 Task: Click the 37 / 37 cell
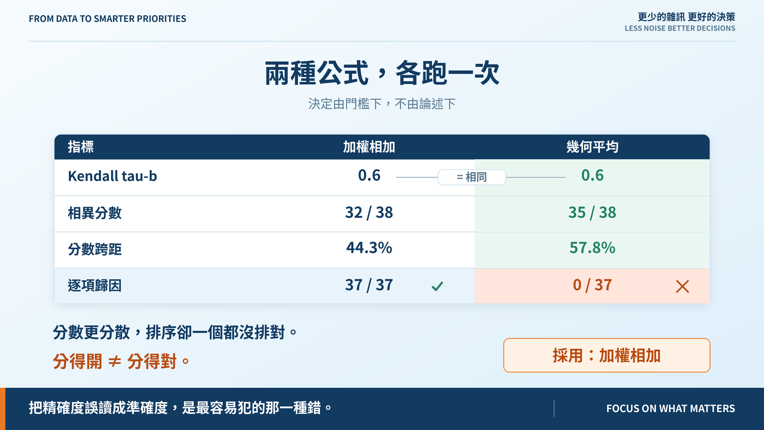pyautogui.click(x=369, y=285)
